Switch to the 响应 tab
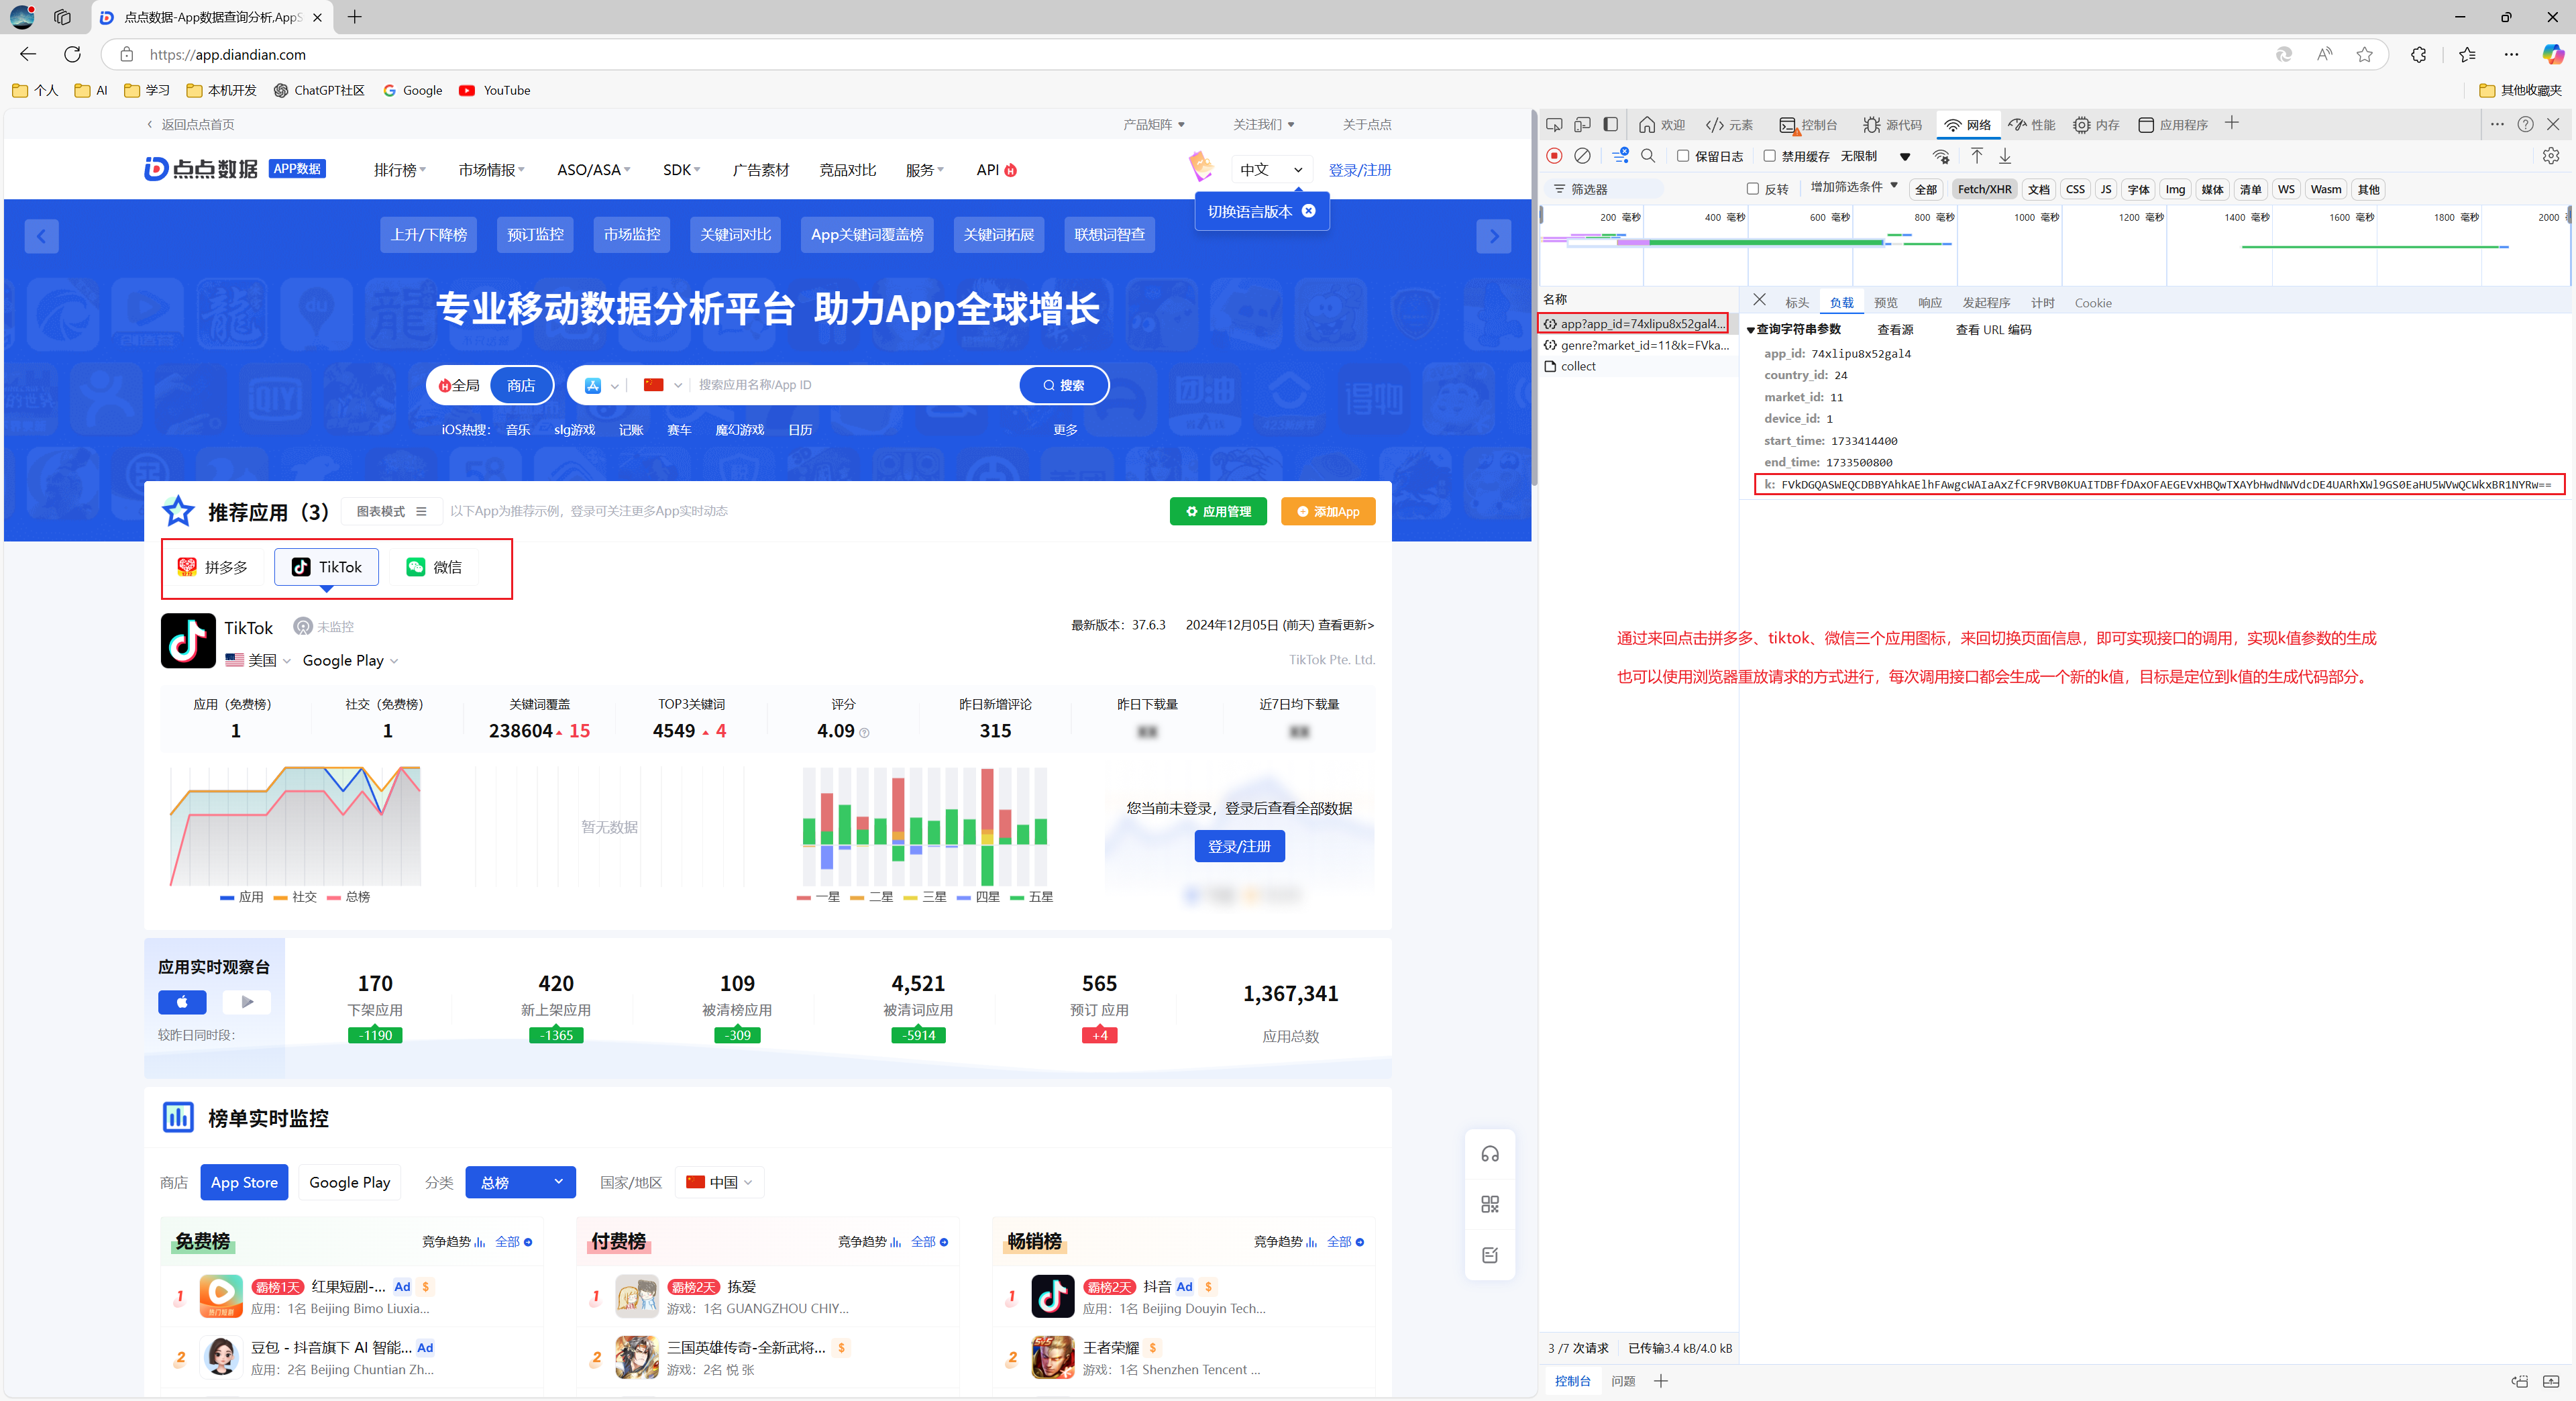 [x=1929, y=303]
